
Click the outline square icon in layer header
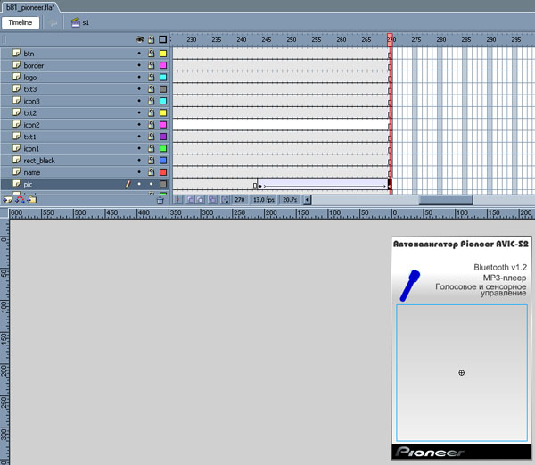click(x=163, y=39)
